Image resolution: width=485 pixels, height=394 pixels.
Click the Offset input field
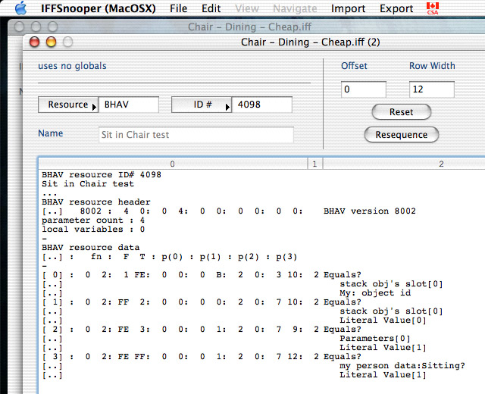pyautogui.click(x=363, y=89)
